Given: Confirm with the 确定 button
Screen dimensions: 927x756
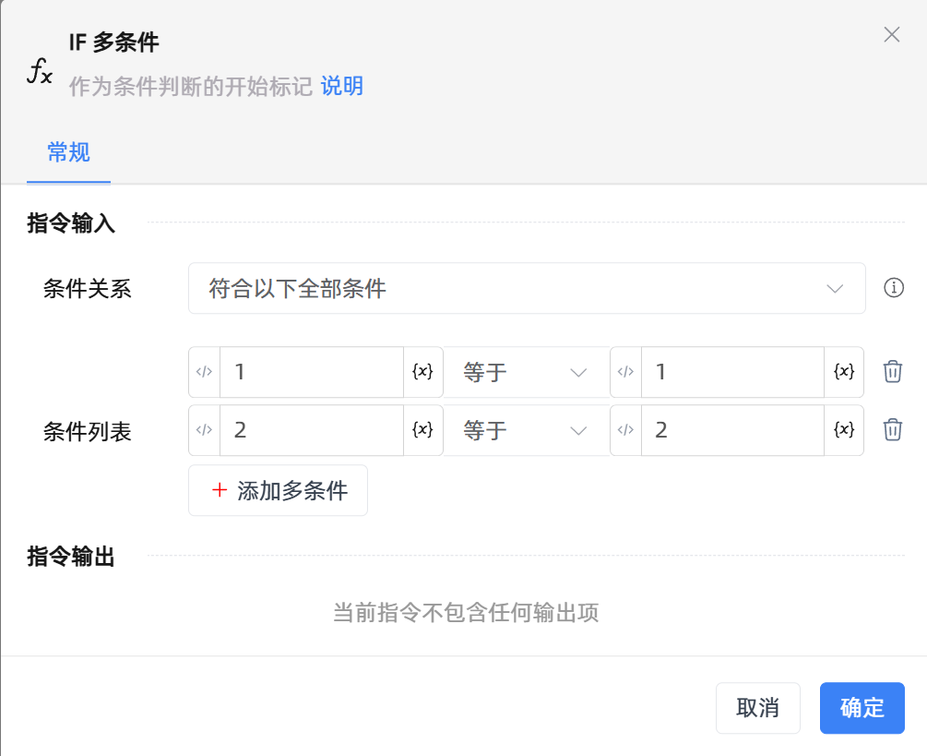Looking at the screenshot, I should (862, 708).
